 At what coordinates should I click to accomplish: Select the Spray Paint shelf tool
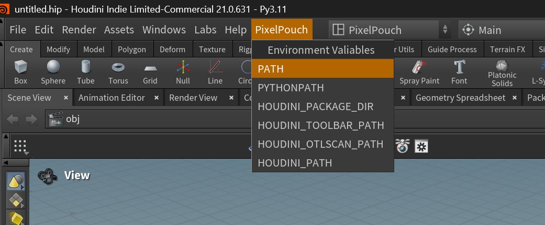click(x=419, y=72)
